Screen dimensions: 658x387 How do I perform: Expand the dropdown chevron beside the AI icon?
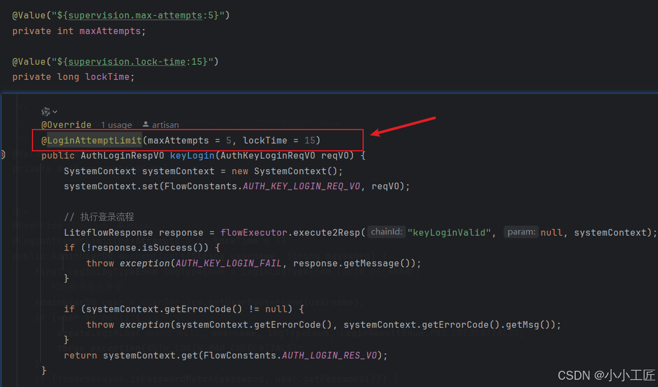point(55,112)
